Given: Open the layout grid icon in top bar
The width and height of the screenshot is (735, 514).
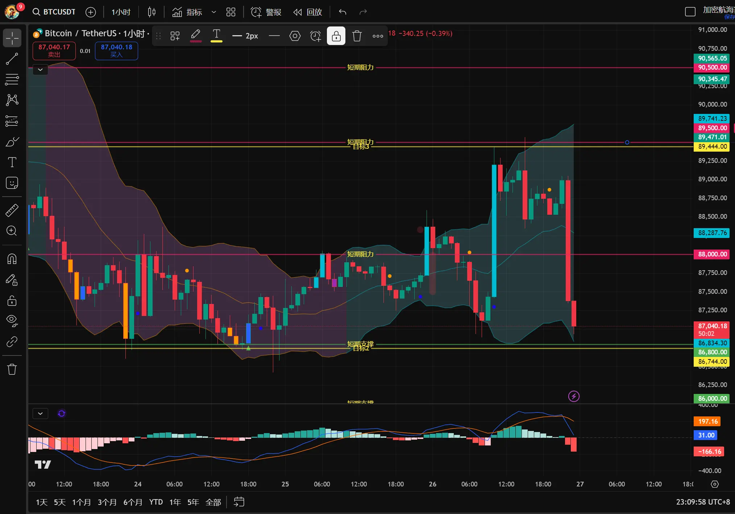Looking at the screenshot, I should coord(231,12).
